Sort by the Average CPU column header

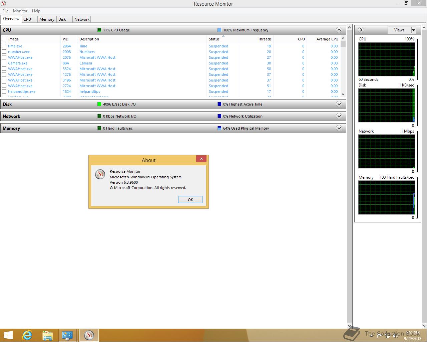coord(323,39)
